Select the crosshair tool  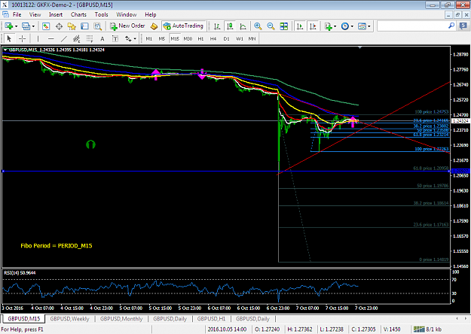coord(22,38)
